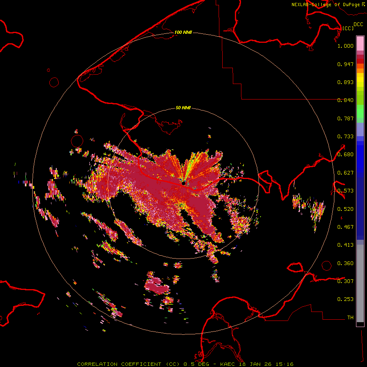Click the DCC label above the color bar

(x=358, y=24)
